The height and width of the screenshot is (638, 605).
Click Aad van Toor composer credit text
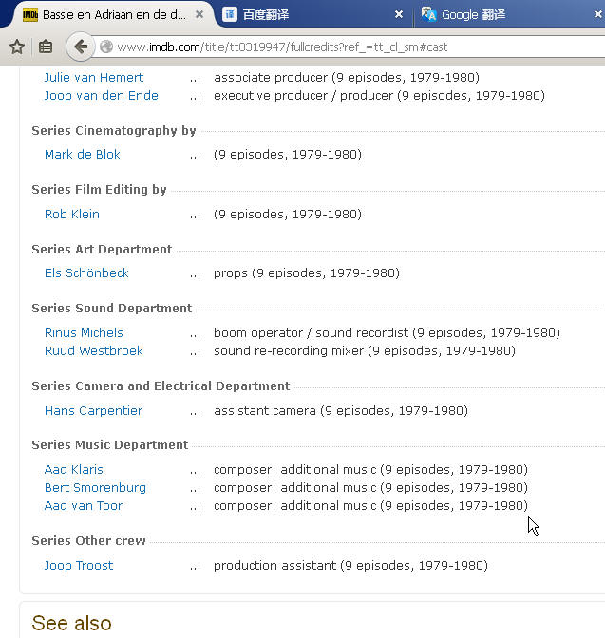[370, 505]
